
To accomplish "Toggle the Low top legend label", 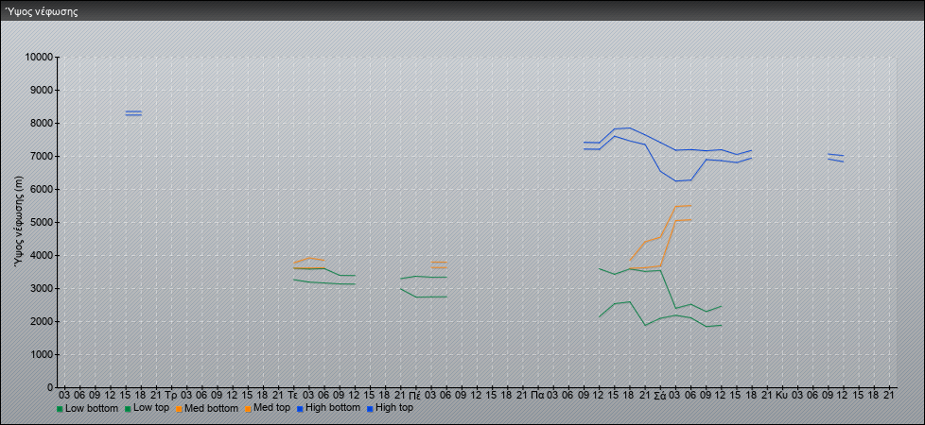I will tap(151, 408).
